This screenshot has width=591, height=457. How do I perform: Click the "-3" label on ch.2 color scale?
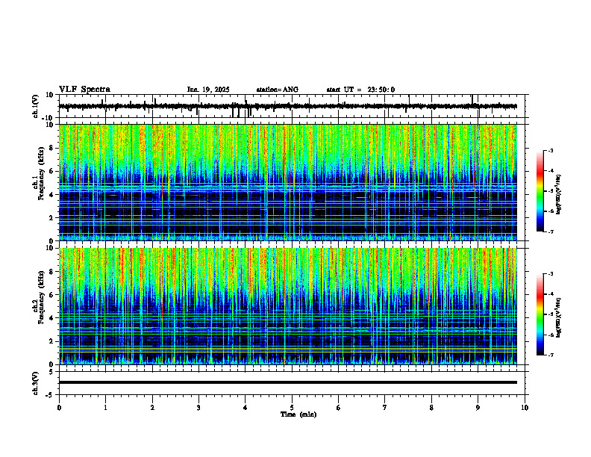click(x=551, y=274)
